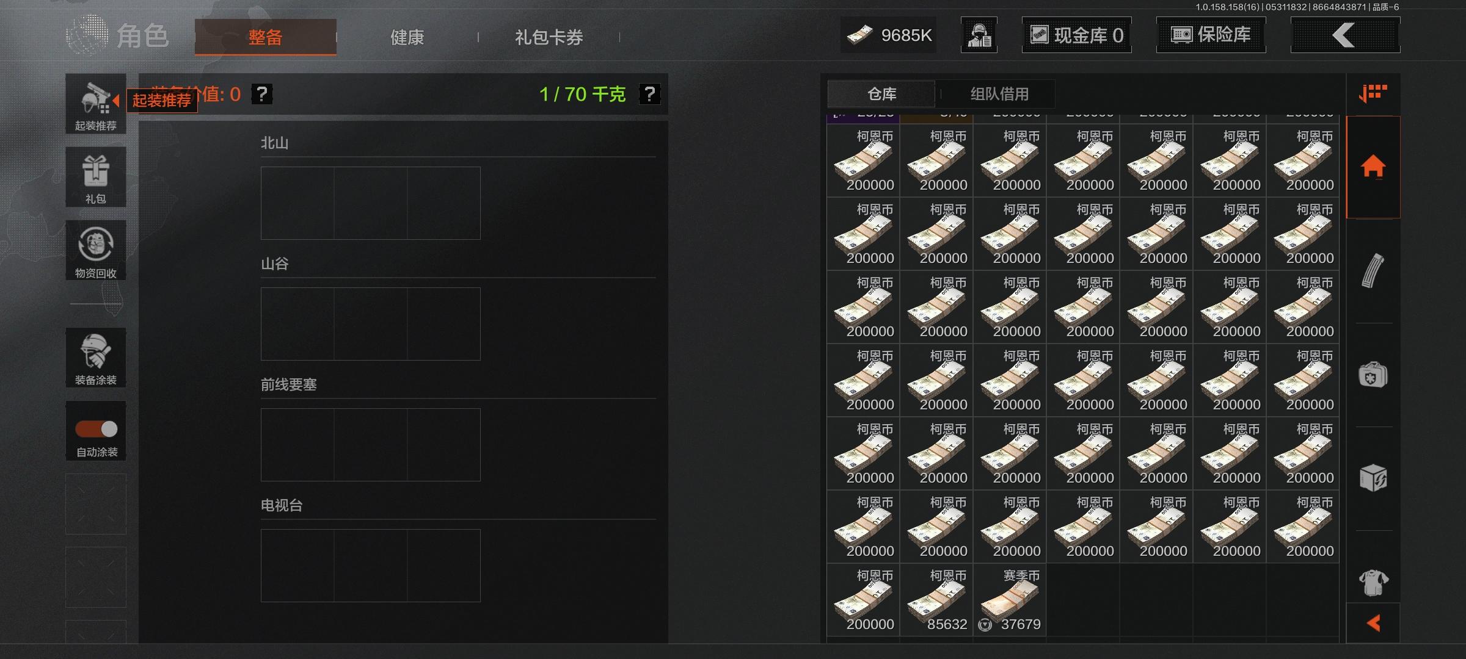Toggle the 自动涂装 switch
This screenshot has height=659, width=1466.
click(x=96, y=429)
